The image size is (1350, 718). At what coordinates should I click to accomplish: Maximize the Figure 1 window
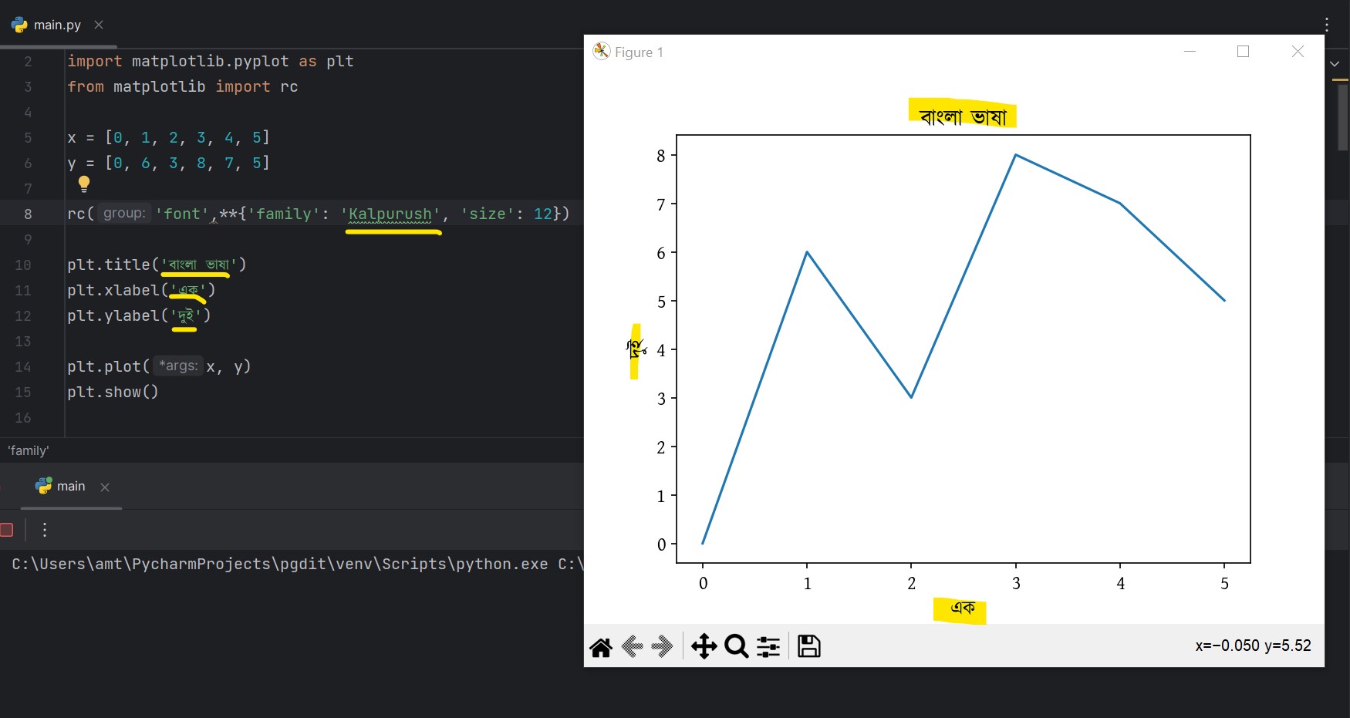pyautogui.click(x=1243, y=52)
